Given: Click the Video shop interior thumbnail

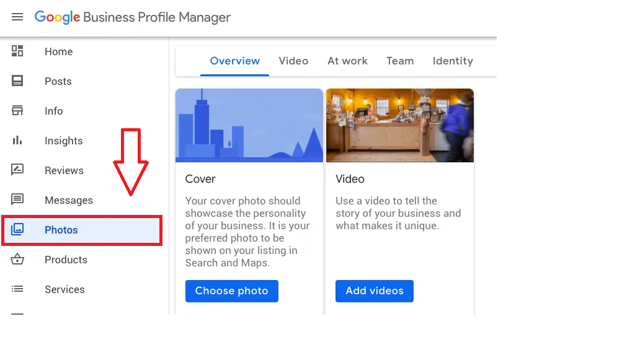Looking at the screenshot, I should [x=400, y=125].
